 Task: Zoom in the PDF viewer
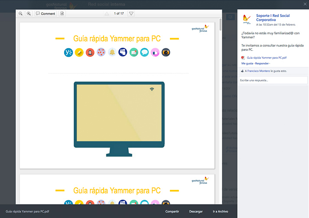(x=29, y=13)
